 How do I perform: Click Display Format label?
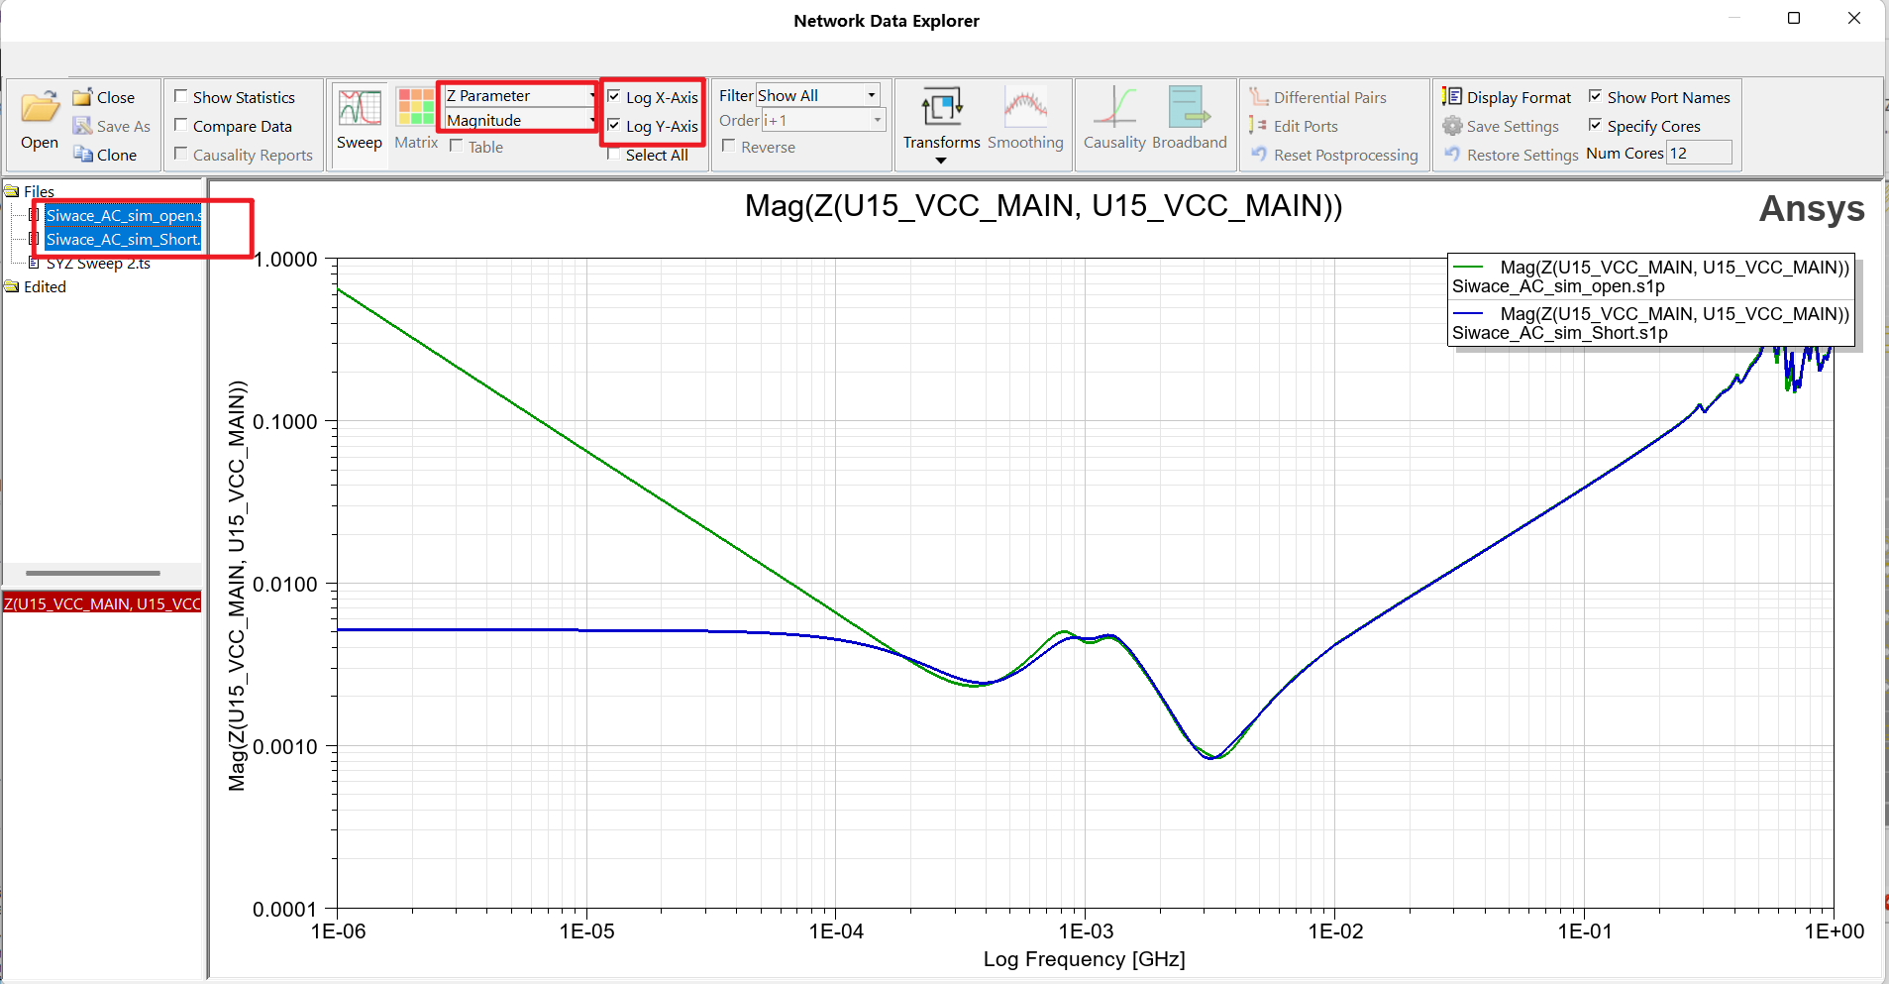click(x=1519, y=97)
